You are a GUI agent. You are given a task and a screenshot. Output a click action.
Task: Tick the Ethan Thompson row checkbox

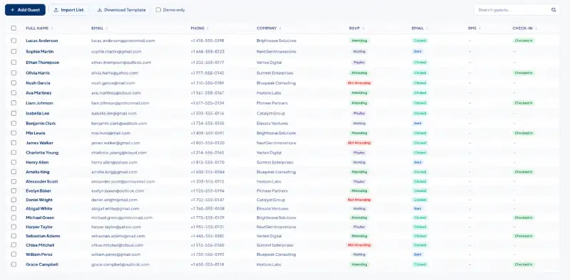click(14, 63)
